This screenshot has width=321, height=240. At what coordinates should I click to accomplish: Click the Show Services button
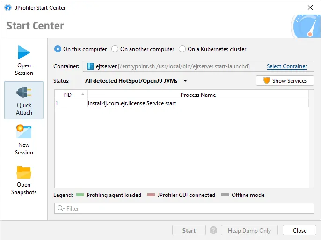(285, 80)
